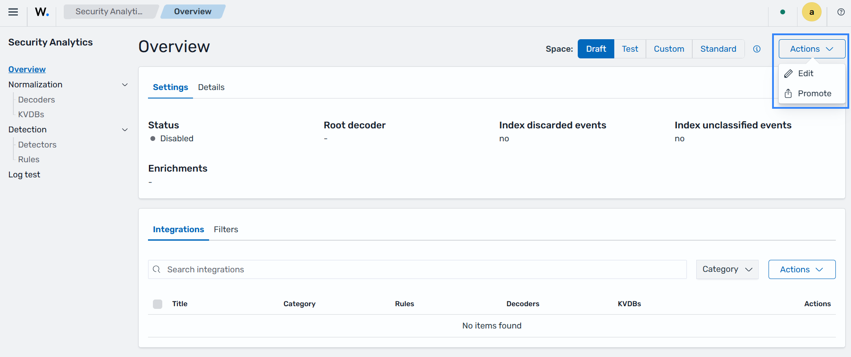Open the Category filter dropdown
The width and height of the screenshot is (851, 357).
727,269
